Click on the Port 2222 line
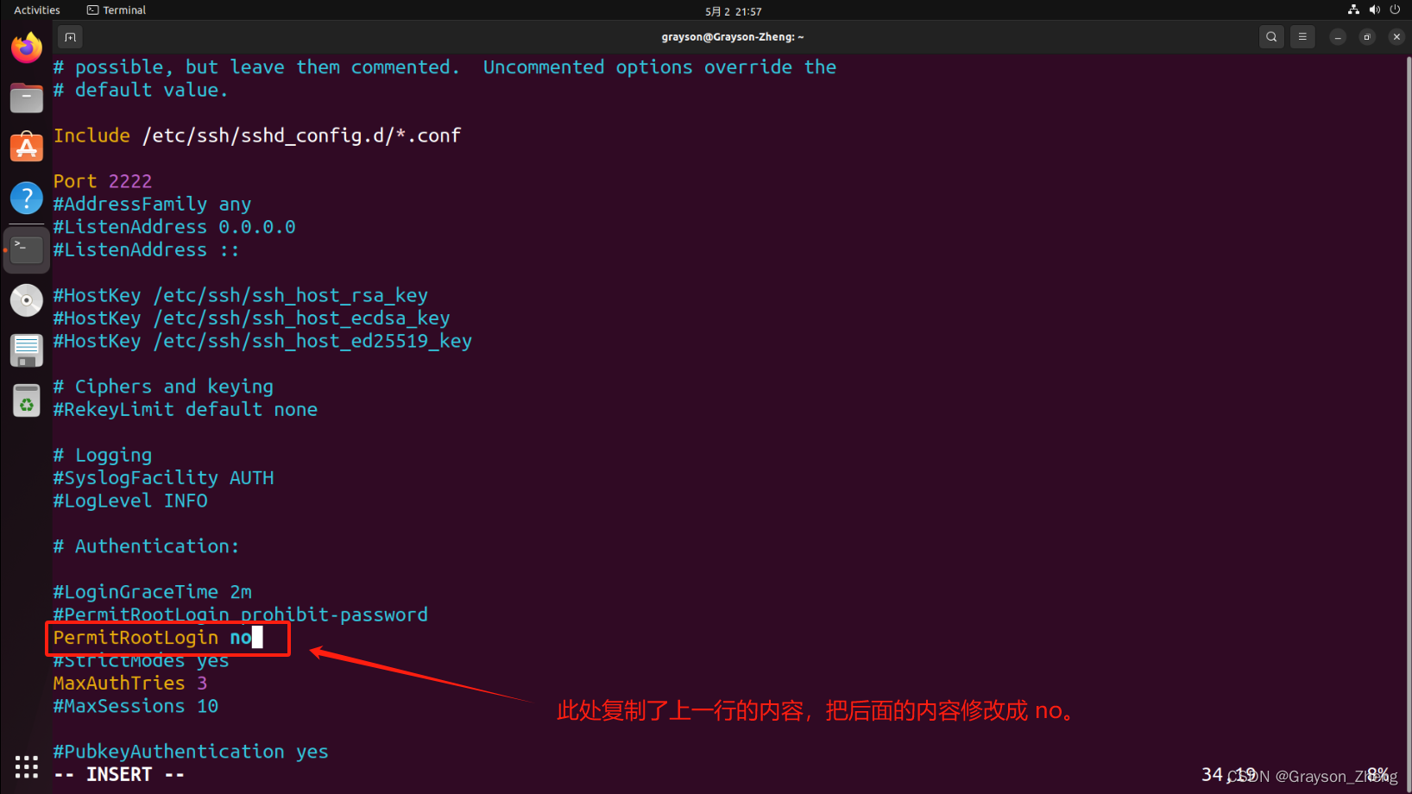The width and height of the screenshot is (1412, 794). tap(103, 181)
